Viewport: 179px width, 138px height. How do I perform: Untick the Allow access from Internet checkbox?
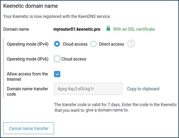pos(57,74)
